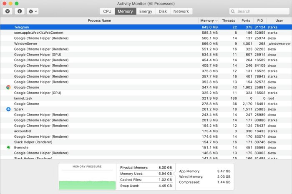This screenshot has height=194, width=292.
Task: Select Chrome Helper (Renderer) using 352.8 MB
Action: click(x=146, y=82)
